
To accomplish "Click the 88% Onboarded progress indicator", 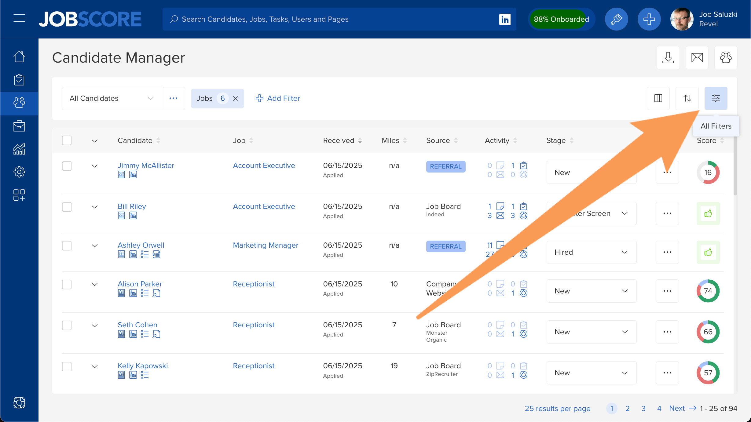I will (561, 19).
